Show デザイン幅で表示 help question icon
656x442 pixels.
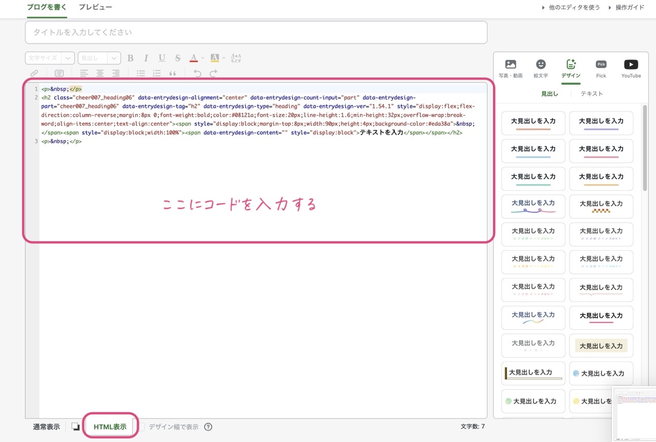pos(208,427)
